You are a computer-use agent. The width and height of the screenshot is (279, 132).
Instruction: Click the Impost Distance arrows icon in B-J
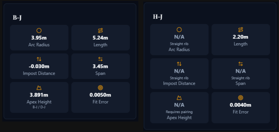coord(39,59)
